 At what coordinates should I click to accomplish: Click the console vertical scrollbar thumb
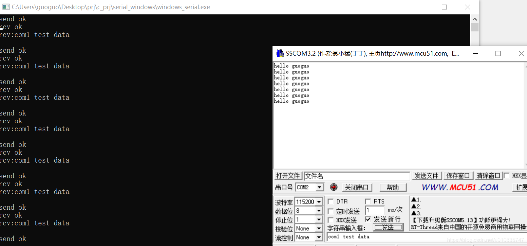coord(475,27)
